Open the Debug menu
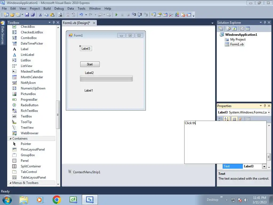This screenshot has width=273, height=205. [59, 8]
